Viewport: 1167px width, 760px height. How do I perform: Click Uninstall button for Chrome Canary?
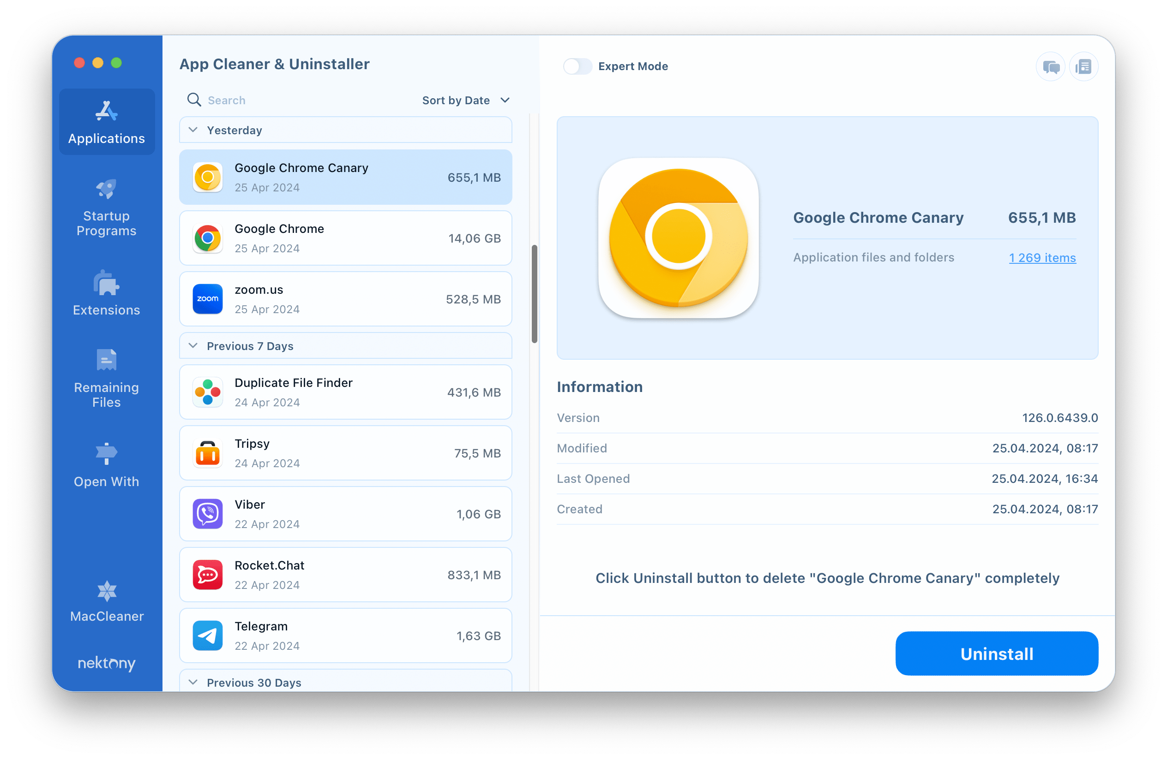pos(997,654)
